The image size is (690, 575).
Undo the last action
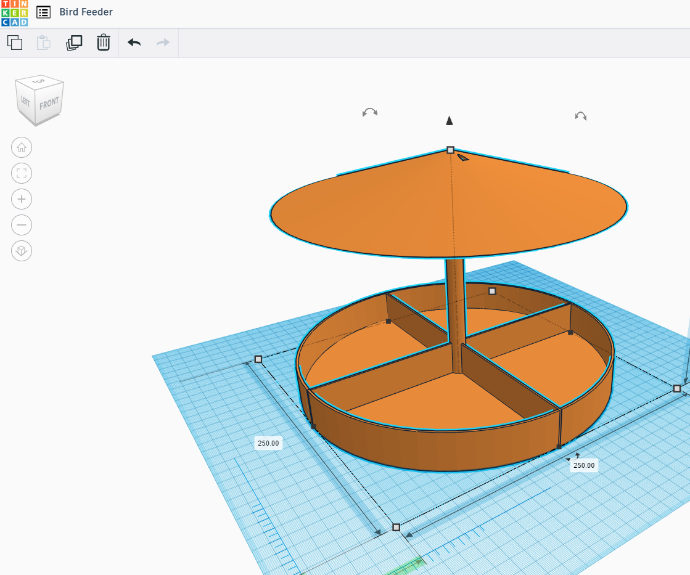click(x=133, y=43)
